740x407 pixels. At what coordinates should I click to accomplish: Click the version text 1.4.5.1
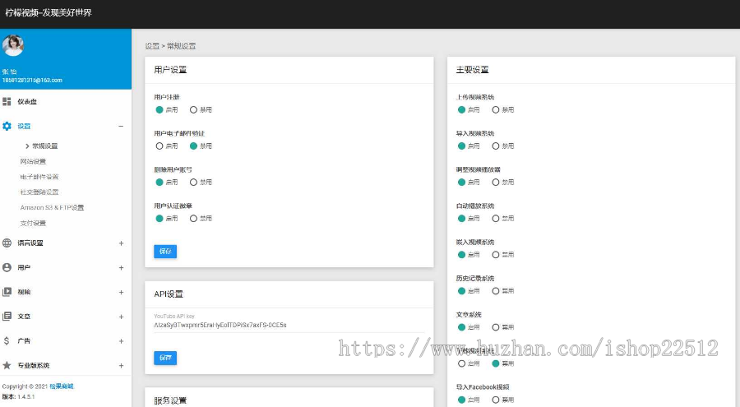[26, 396]
